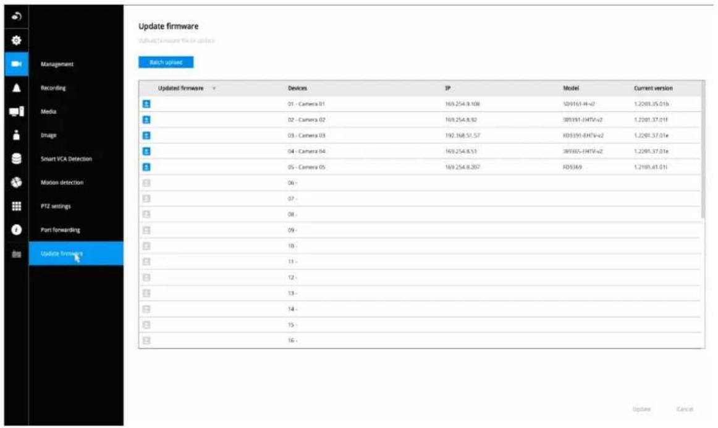
Task: Open the Media menu item
Action: pos(49,111)
